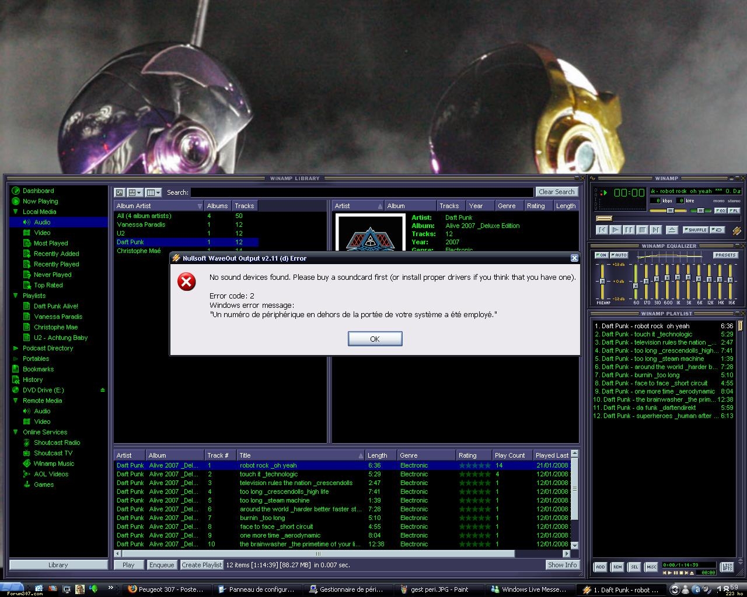Click the Previous track button in Winamp player
This screenshot has height=597, width=747.
(602, 230)
